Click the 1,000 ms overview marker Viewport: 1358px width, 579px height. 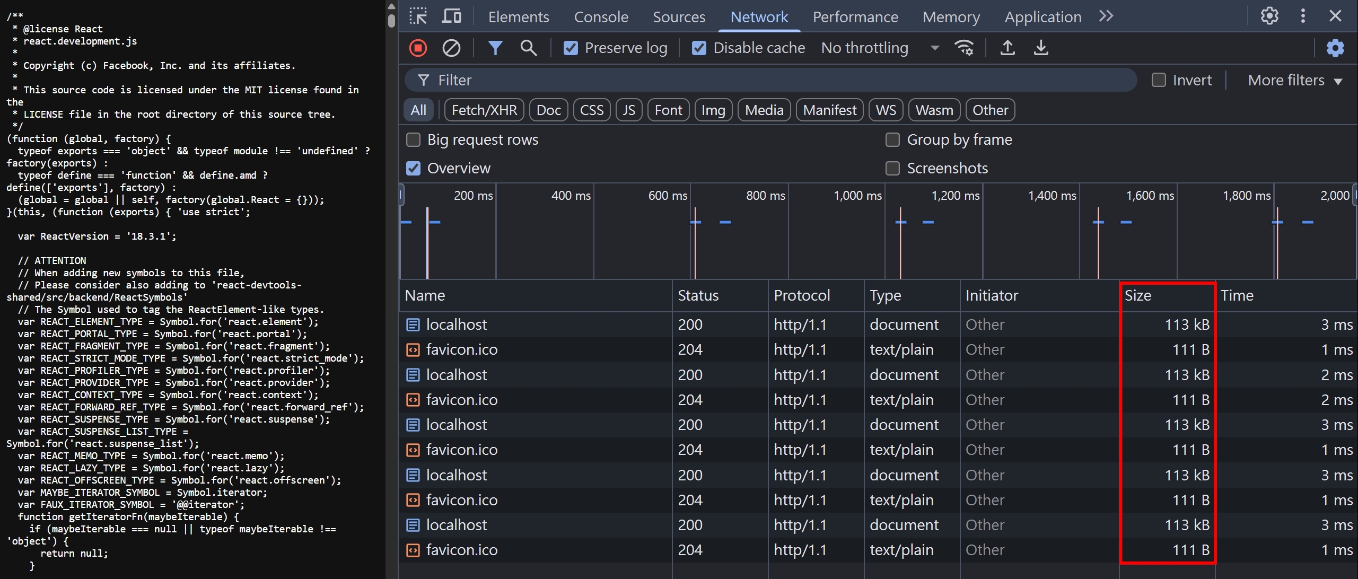tap(857, 196)
